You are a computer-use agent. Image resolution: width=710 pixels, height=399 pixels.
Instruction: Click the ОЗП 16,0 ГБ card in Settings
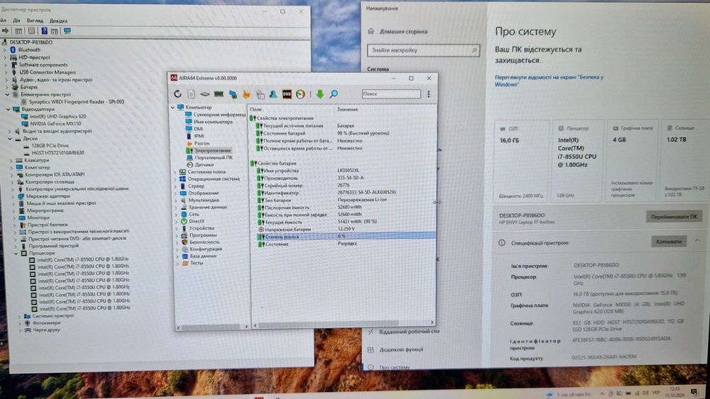pos(520,161)
